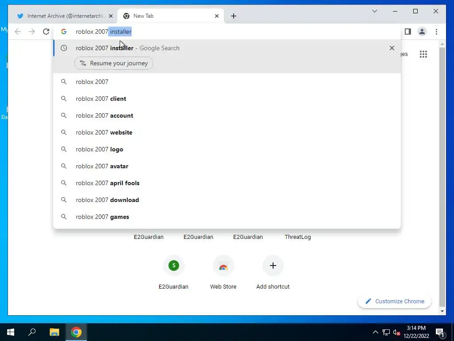Open the Google apps grid
454x341 pixels.
point(423,54)
